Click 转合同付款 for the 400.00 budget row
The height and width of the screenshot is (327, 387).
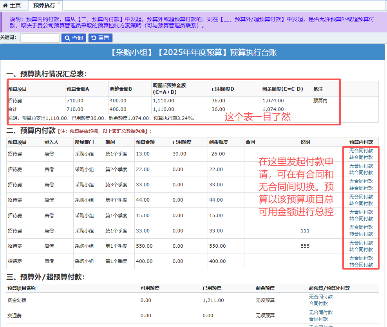[361, 265]
